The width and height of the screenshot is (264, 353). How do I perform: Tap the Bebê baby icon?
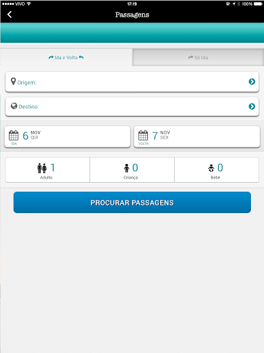(211, 168)
